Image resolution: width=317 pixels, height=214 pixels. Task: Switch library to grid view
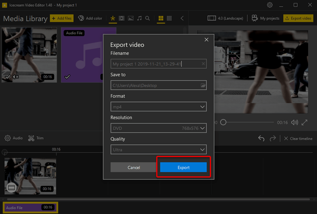(x=161, y=18)
